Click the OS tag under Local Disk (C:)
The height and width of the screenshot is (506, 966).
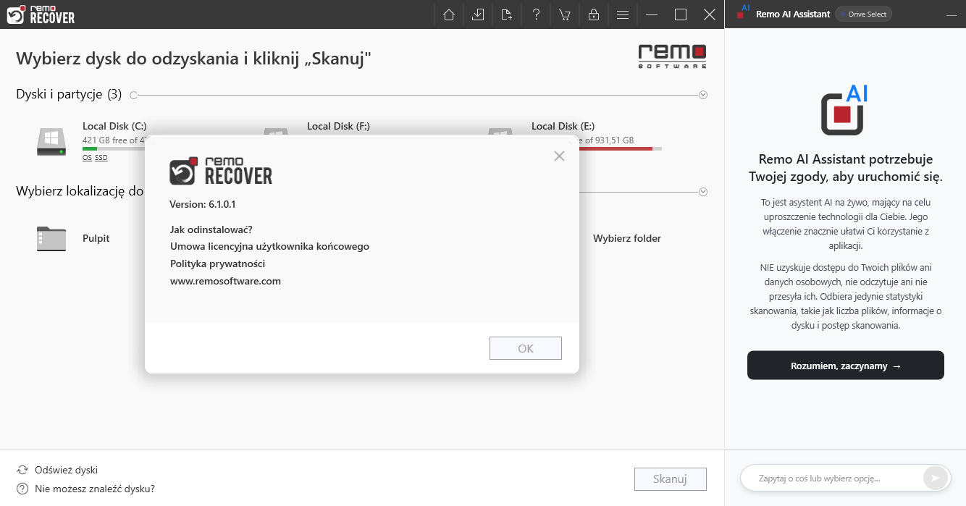click(x=87, y=157)
